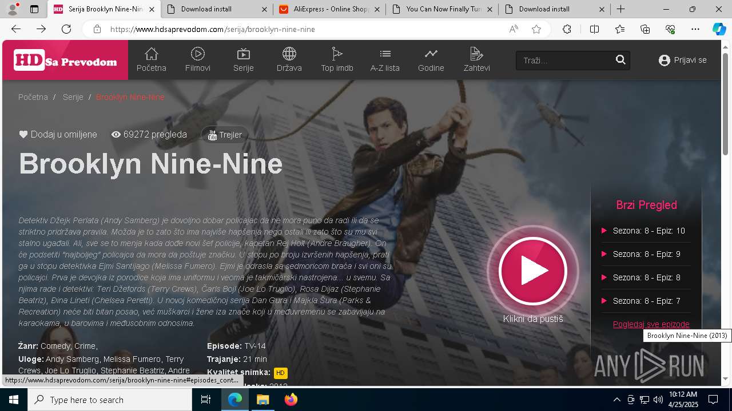Open the Godine menu
732x411 pixels.
[431, 60]
